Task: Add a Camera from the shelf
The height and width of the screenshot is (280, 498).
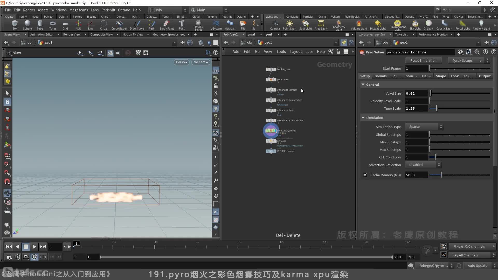Action: click(x=275, y=25)
